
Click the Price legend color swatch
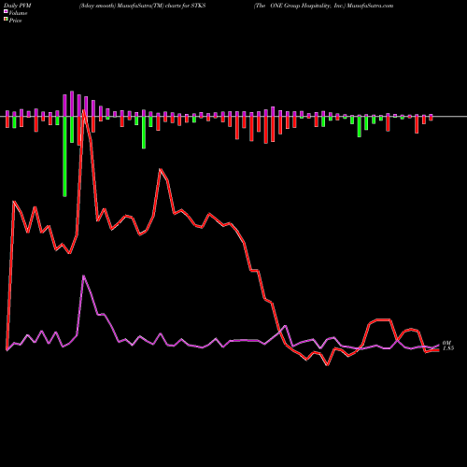click(x=6, y=20)
